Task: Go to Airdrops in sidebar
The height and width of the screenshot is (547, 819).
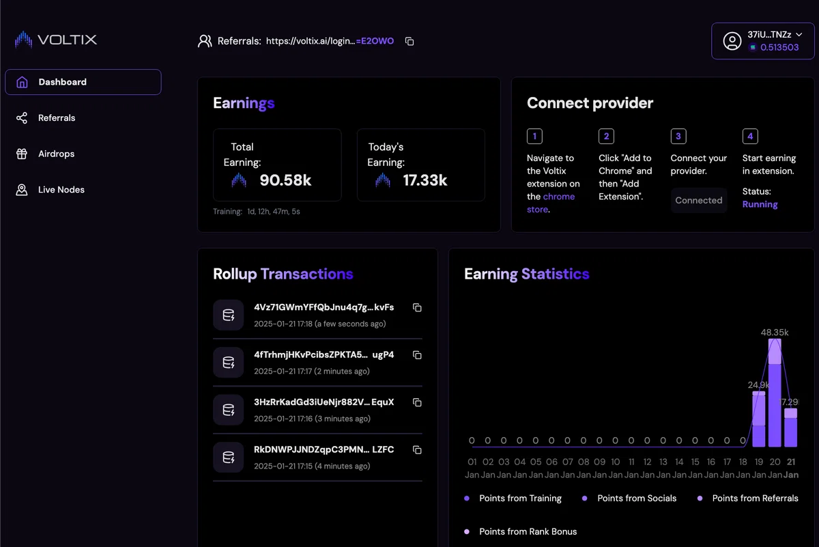Action: coord(56,154)
